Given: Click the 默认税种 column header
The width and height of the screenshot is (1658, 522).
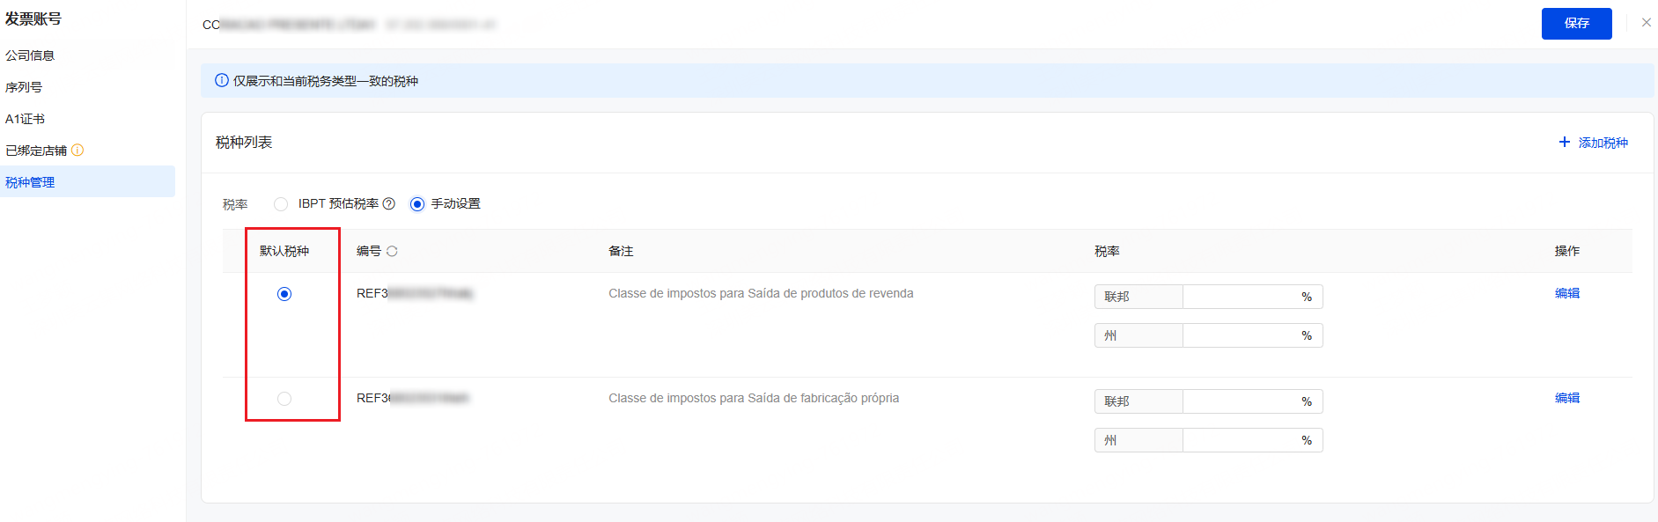Looking at the screenshot, I should [284, 251].
